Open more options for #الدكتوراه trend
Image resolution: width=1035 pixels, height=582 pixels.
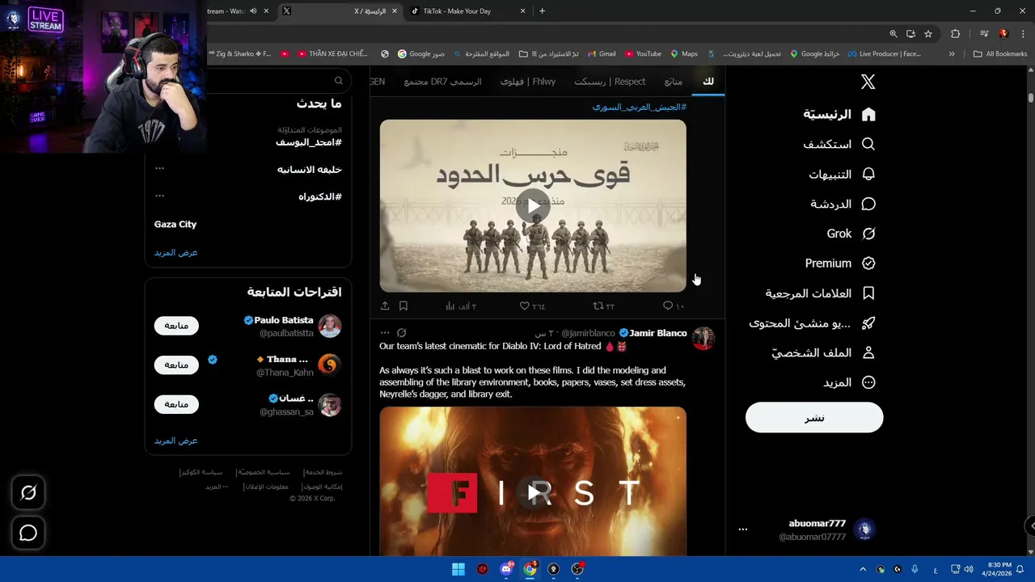[x=159, y=196]
